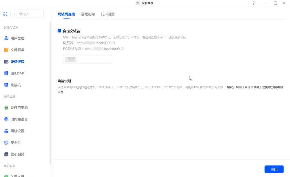This screenshot has width=290, height=177.
Task: Click the 安全性 shield icon
Action: [x=6, y=142]
